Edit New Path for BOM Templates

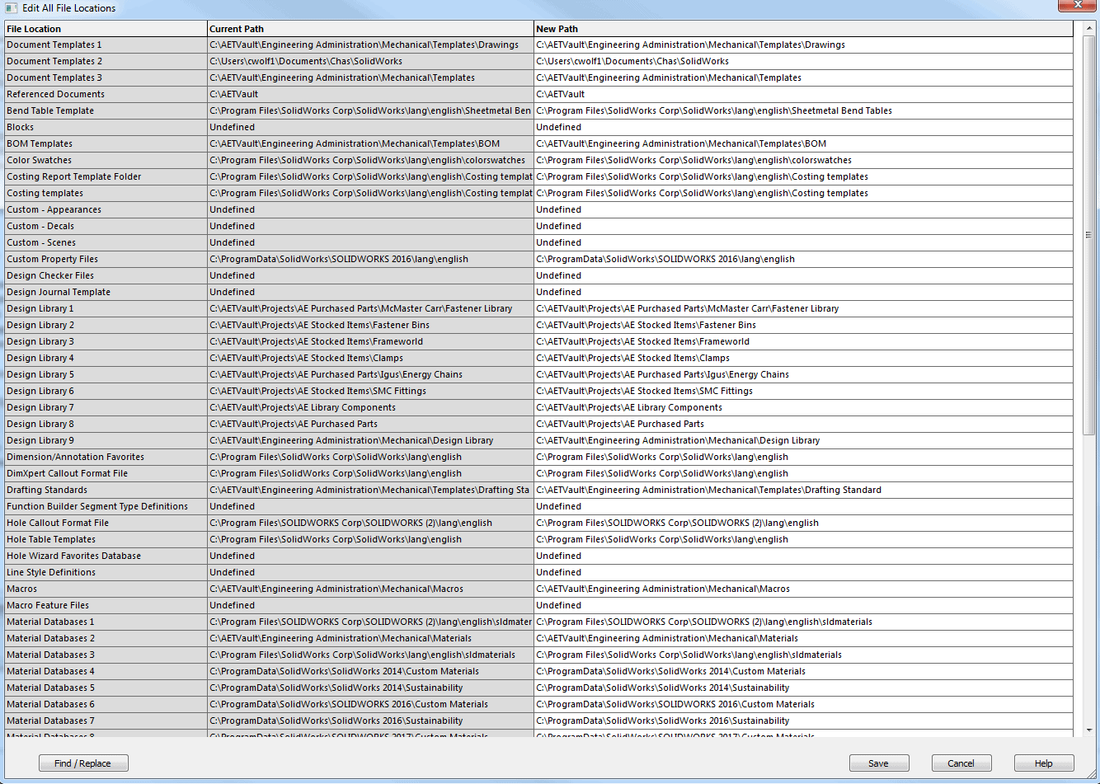[x=804, y=143]
